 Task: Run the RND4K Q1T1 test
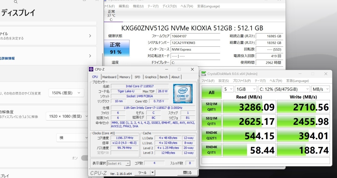click(211, 150)
